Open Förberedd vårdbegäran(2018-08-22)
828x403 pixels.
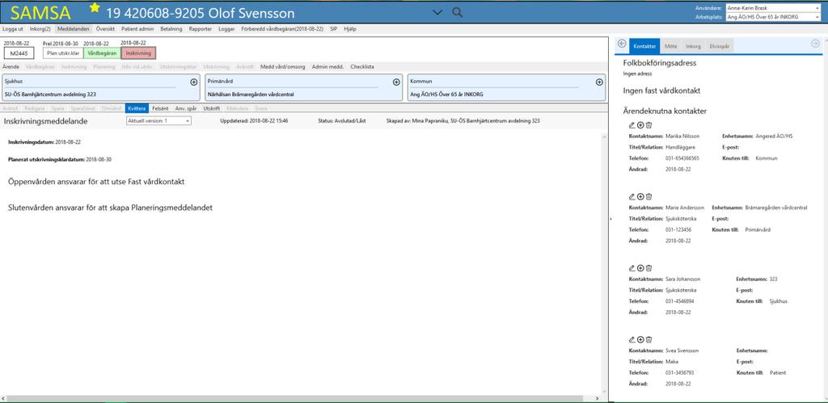pyautogui.click(x=282, y=29)
